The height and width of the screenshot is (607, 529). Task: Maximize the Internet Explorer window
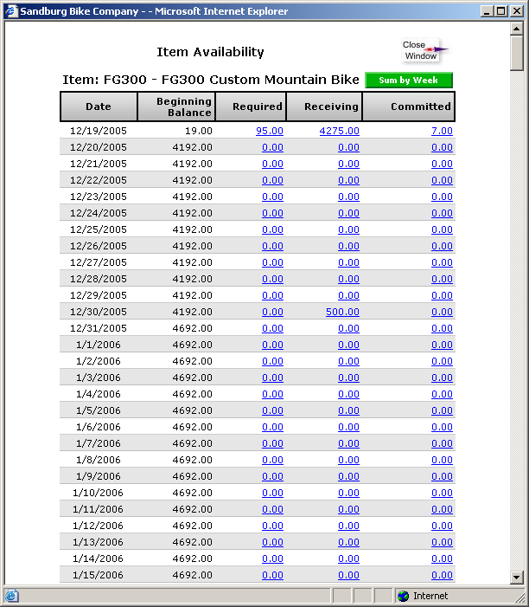pyautogui.click(x=500, y=11)
